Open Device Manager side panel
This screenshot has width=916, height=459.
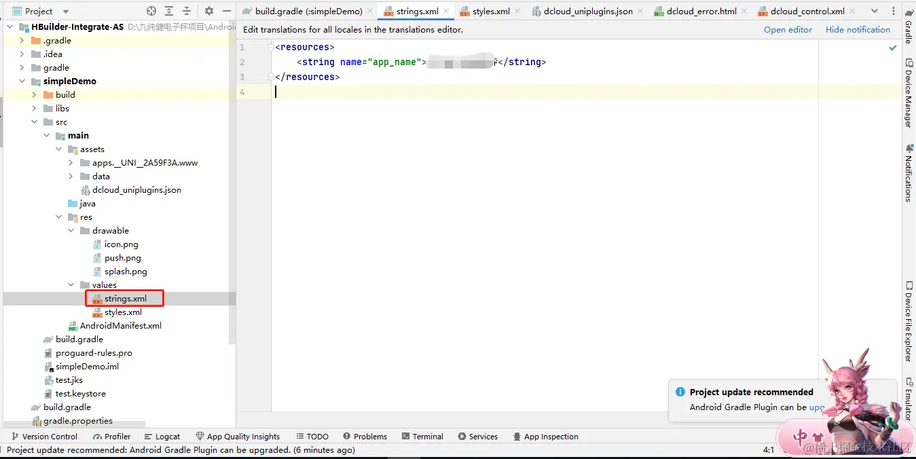[x=909, y=92]
